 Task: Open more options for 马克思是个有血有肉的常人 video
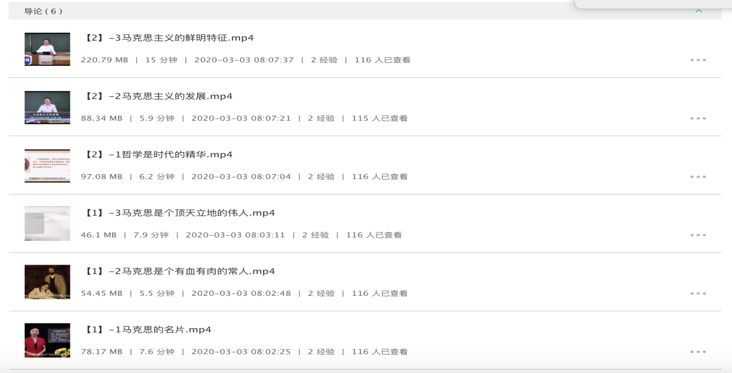click(698, 293)
